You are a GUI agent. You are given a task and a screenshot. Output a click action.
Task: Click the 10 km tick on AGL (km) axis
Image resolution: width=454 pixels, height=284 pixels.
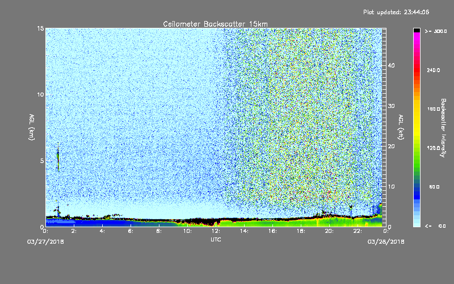[40, 95]
